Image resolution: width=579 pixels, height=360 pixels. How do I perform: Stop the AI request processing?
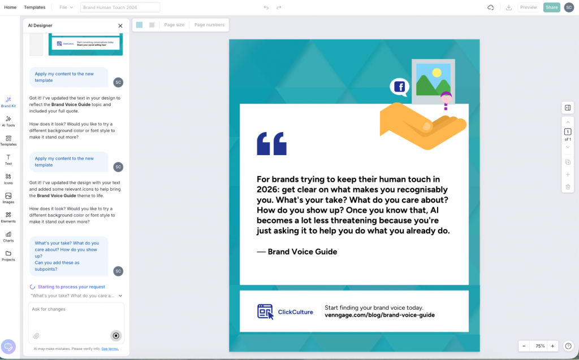(x=116, y=335)
